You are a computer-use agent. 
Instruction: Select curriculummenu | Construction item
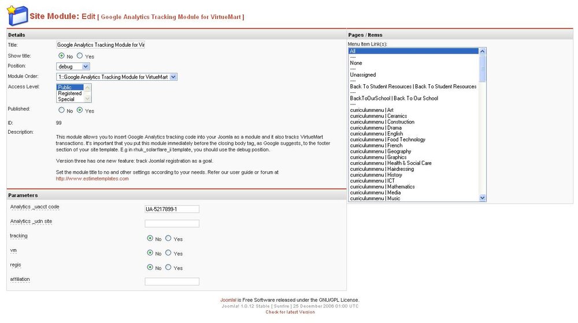coord(413,122)
